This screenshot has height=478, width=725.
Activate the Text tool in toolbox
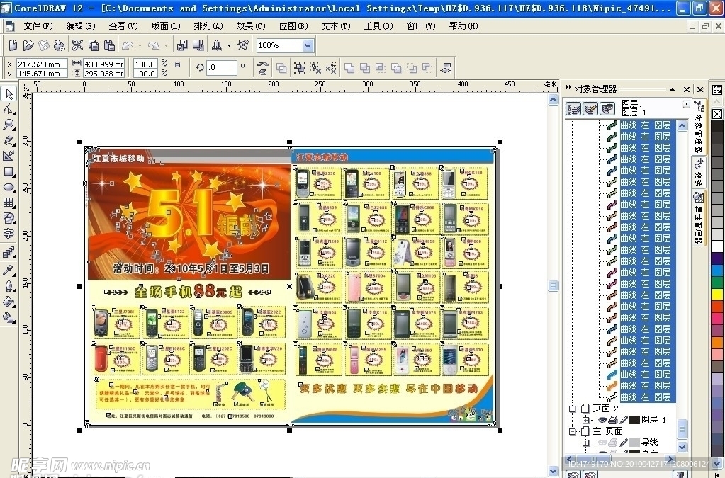click(9, 234)
